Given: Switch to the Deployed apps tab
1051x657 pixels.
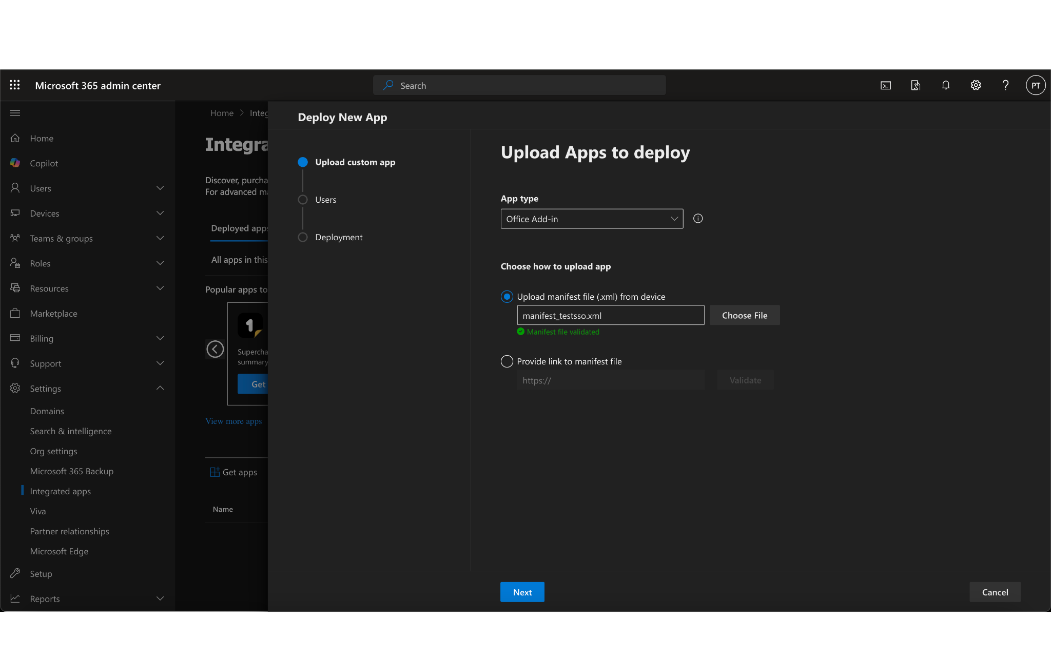Looking at the screenshot, I should pos(239,228).
